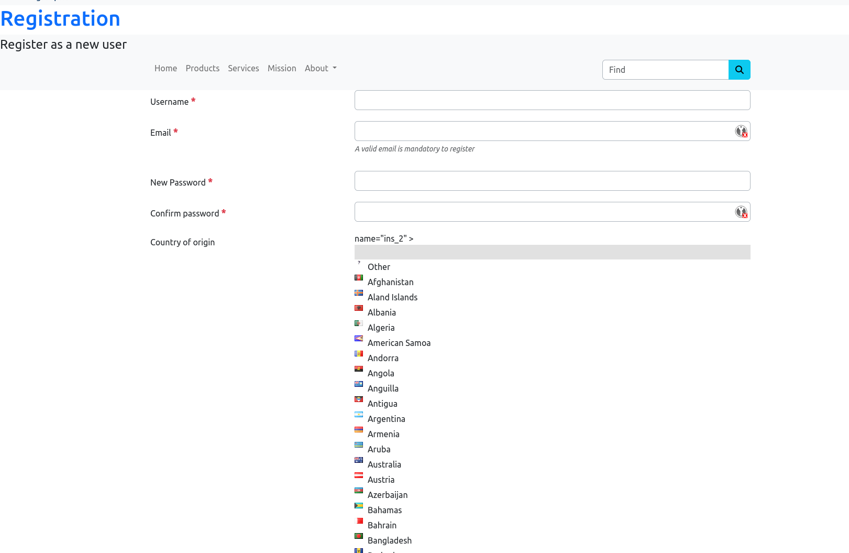Click the Afghanistan flag icon
Image resolution: width=849 pixels, height=553 pixels.
point(359,278)
